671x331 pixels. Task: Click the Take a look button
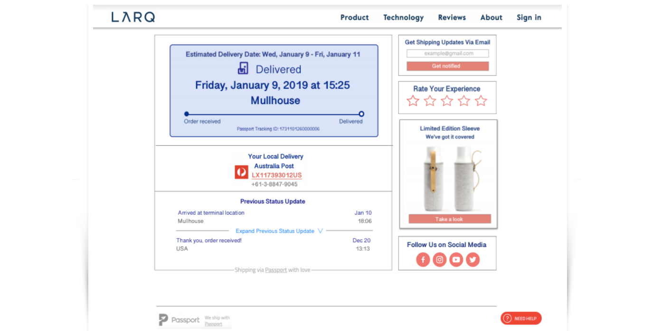coord(450,219)
